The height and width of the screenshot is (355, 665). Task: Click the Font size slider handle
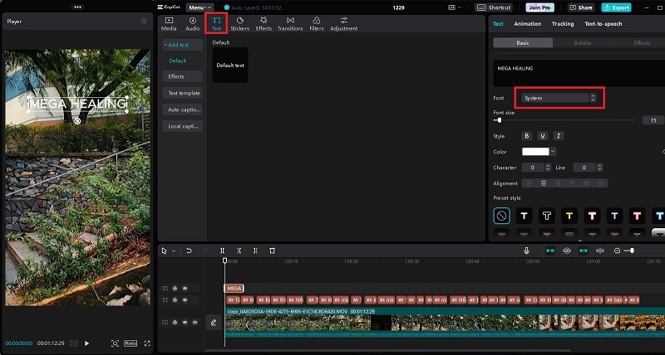pyautogui.click(x=499, y=120)
